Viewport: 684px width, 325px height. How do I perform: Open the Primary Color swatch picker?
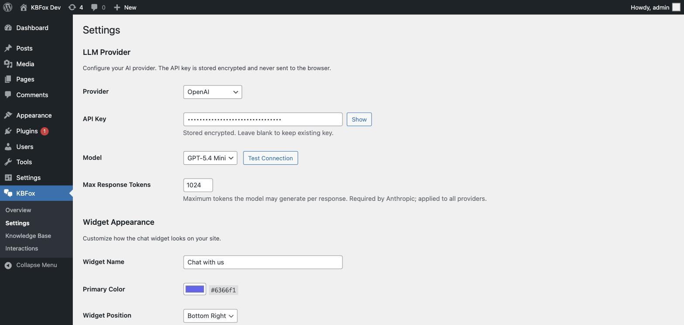(x=195, y=289)
